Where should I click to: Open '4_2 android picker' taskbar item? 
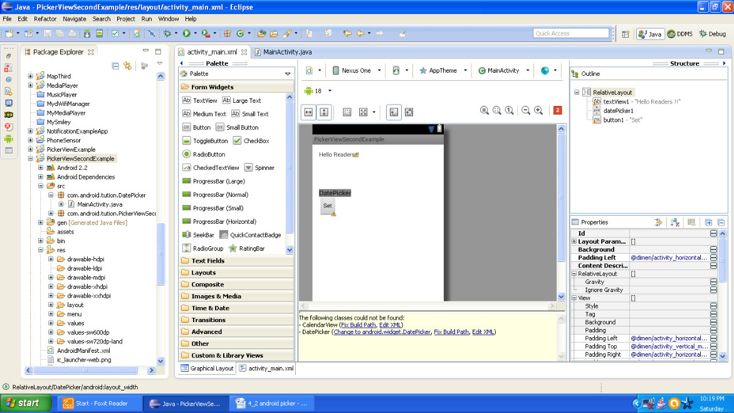(272, 403)
